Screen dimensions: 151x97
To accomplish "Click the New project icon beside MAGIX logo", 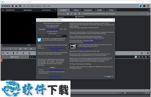I will click(x=13, y=6).
